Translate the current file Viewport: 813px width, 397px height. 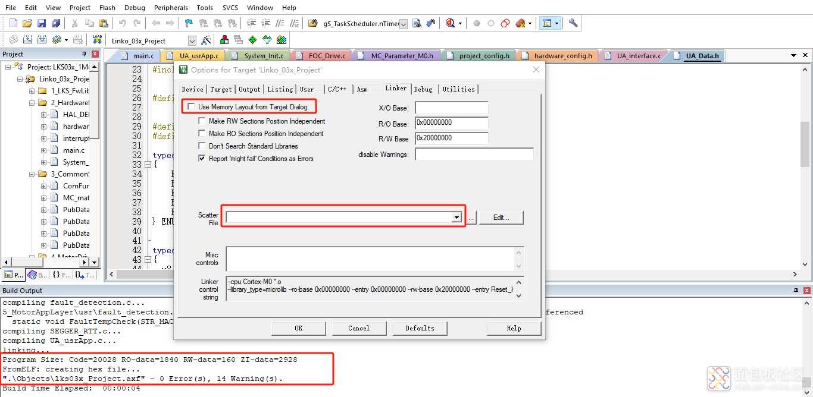pyautogui.click(x=13, y=40)
